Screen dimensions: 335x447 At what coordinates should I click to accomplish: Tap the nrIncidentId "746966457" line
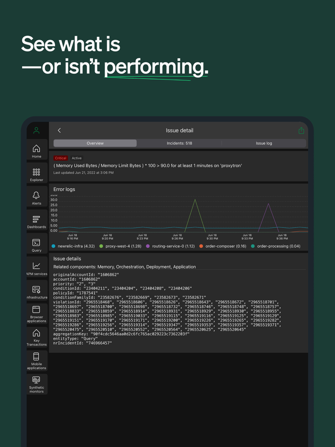coord(82,343)
